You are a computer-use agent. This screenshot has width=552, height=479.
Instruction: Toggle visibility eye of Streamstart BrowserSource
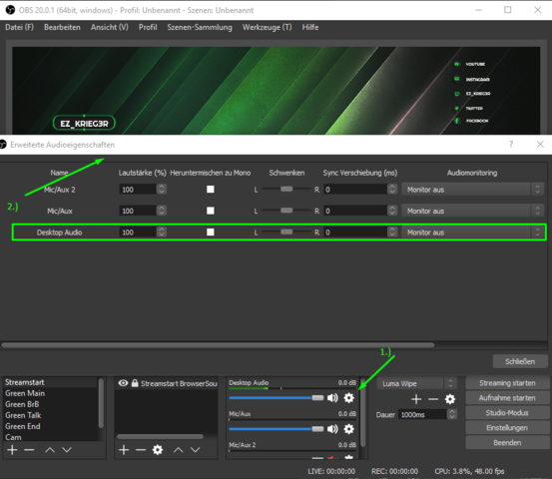coord(123,383)
